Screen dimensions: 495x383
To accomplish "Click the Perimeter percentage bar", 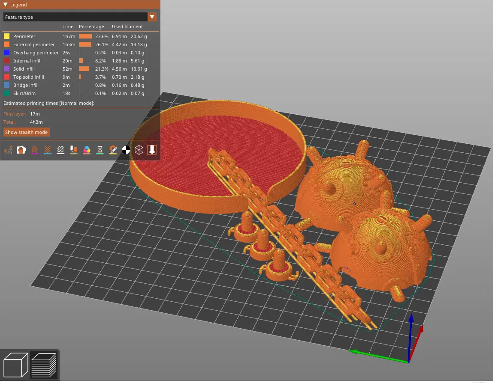I will [85, 36].
